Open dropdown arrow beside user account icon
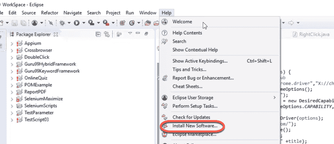 click(41, 23)
